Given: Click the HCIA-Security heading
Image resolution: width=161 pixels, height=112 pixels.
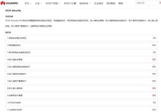Looking at the screenshot, I should pyautogui.click(x=13, y=10).
